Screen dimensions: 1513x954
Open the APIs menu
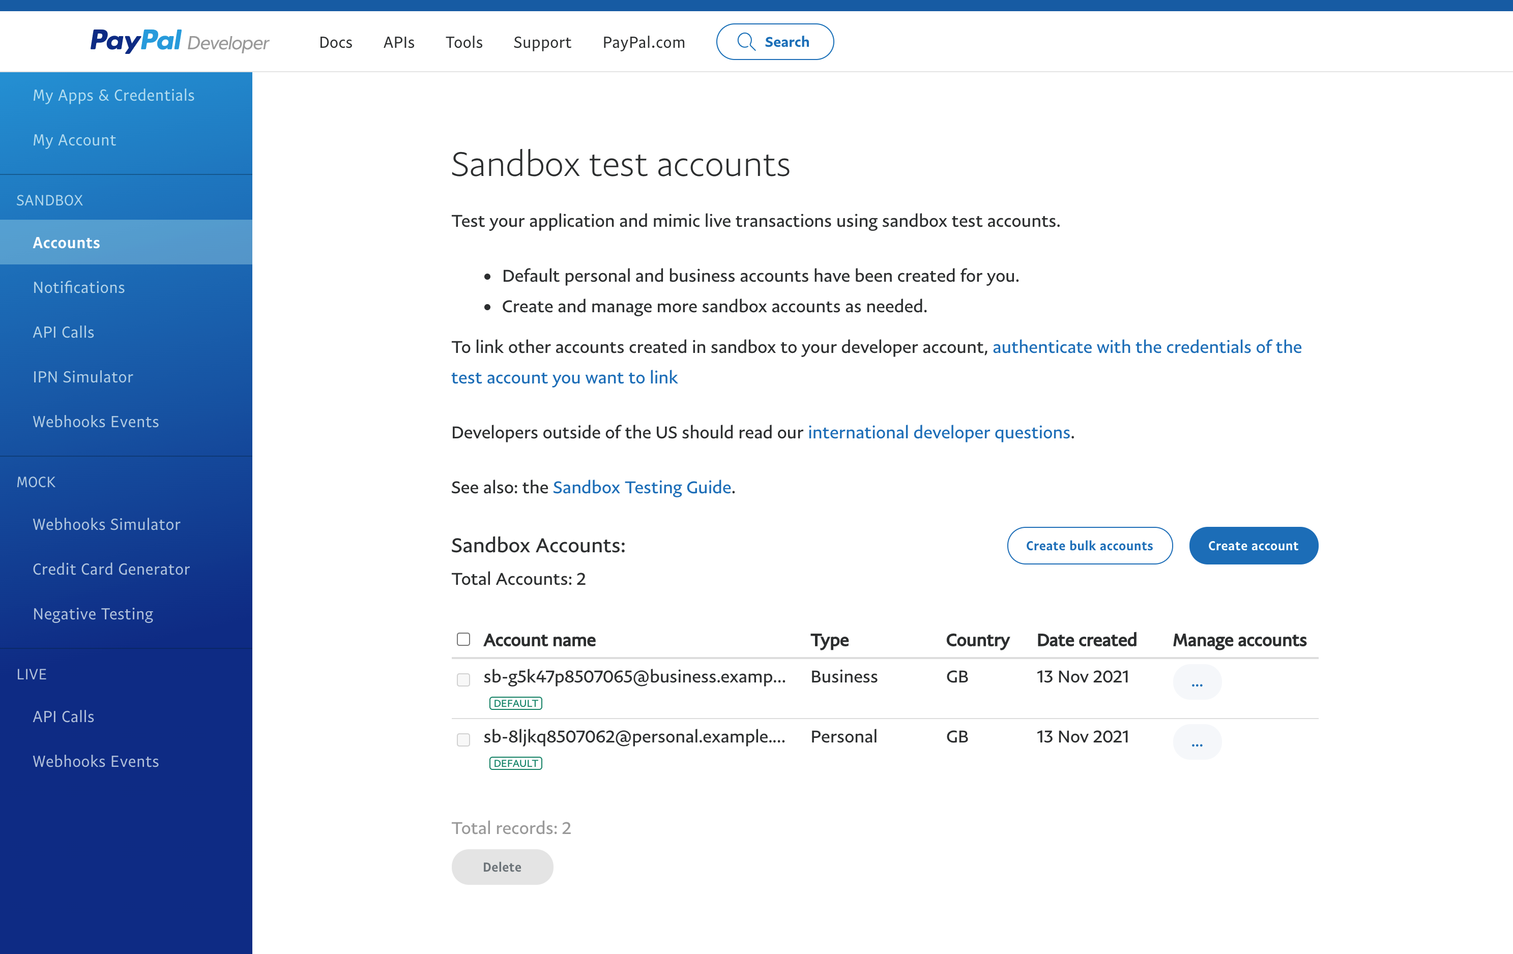point(398,42)
